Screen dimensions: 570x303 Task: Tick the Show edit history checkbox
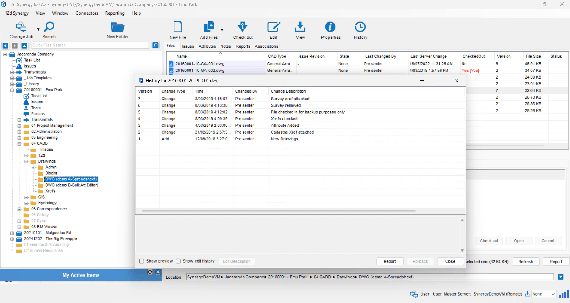(178, 261)
